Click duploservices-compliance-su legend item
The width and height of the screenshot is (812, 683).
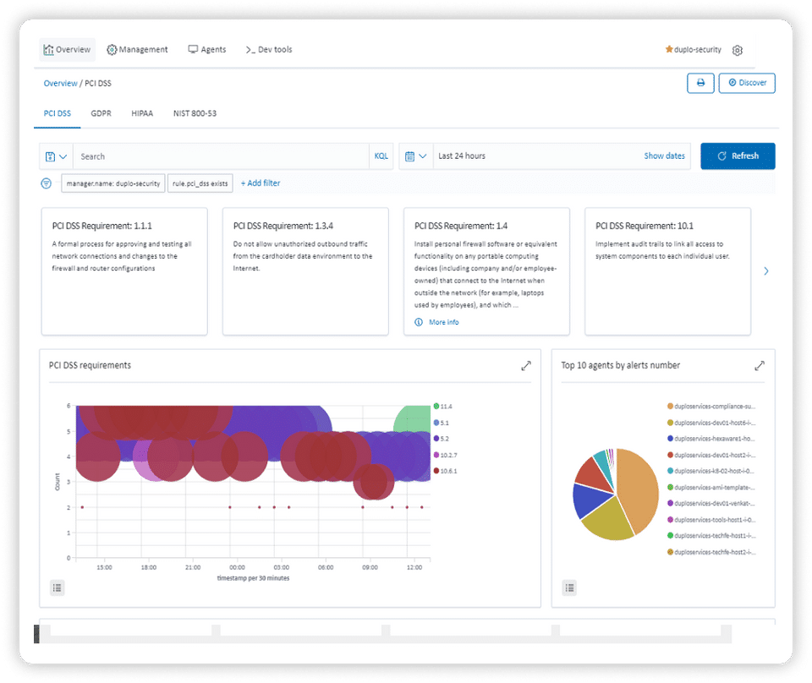[x=711, y=407]
